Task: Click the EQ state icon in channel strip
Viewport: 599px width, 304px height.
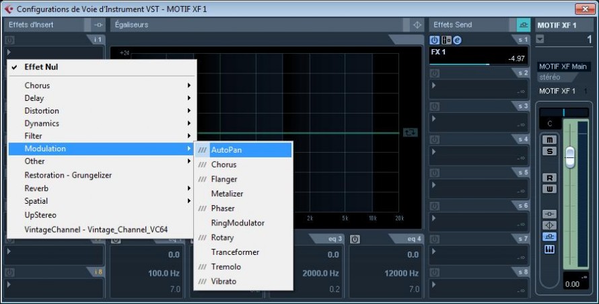Action: tap(550, 225)
